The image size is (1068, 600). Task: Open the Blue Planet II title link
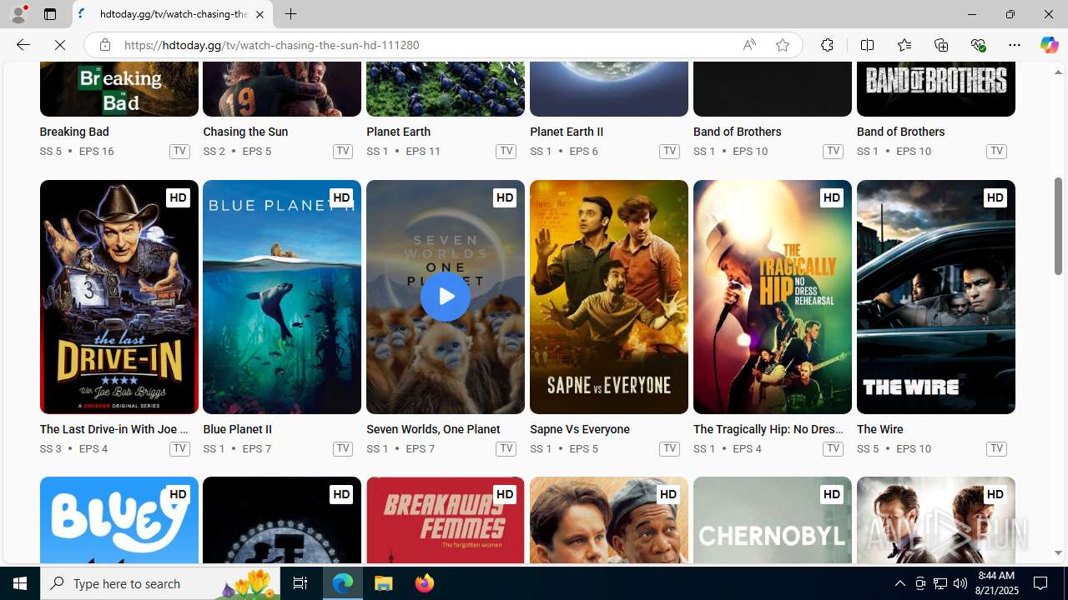(237, 429)
